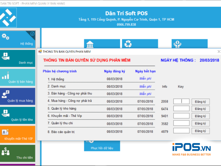The image size is (221, 166).
Task: Click the Hệ thống gears icon
Action: (x=6, y=37)
